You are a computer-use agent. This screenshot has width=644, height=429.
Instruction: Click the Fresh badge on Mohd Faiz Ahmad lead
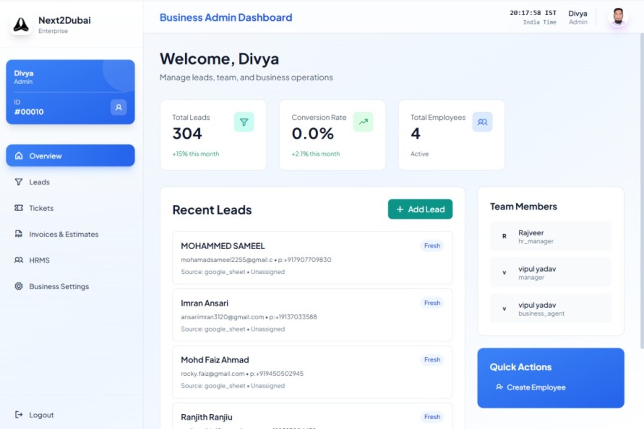point(432,359)
